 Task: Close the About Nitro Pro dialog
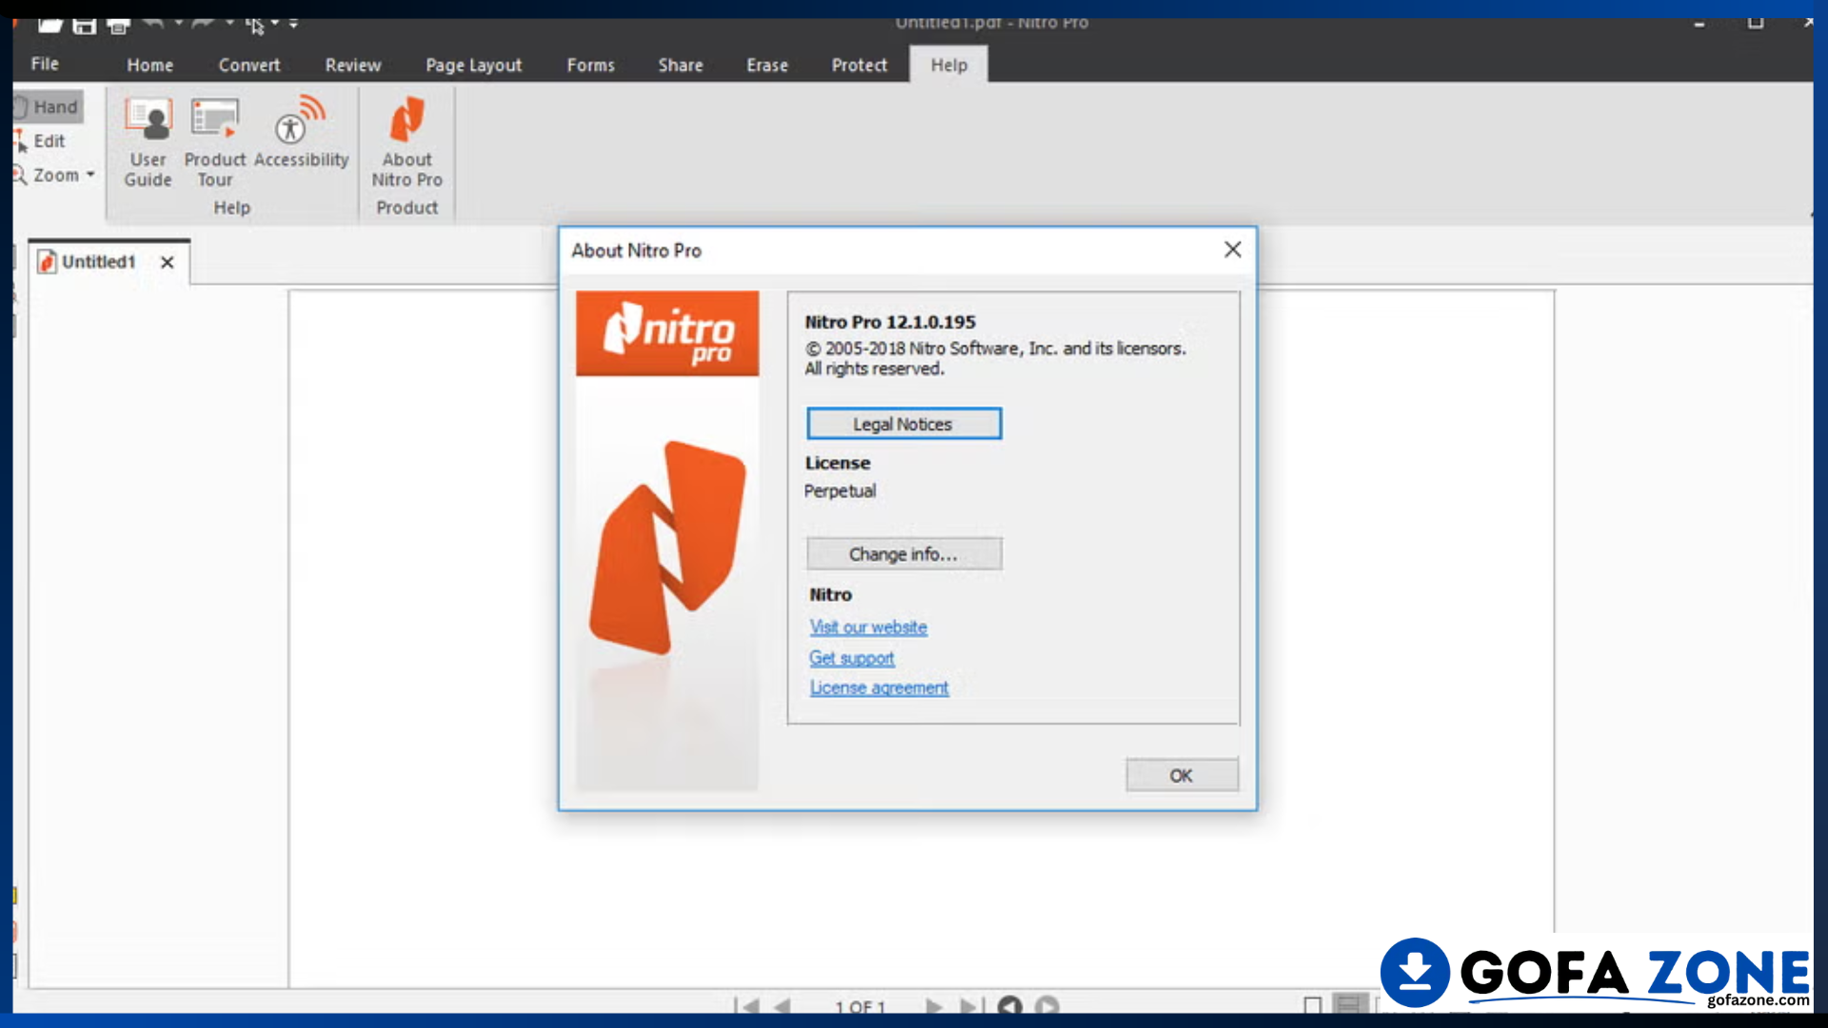1233,249
